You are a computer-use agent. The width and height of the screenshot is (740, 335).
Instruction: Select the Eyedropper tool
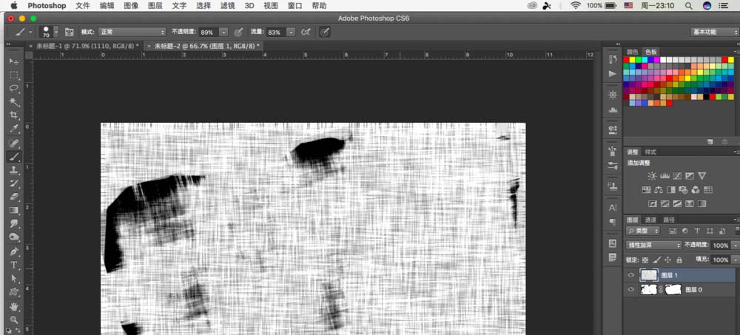(x=14, y=129)
